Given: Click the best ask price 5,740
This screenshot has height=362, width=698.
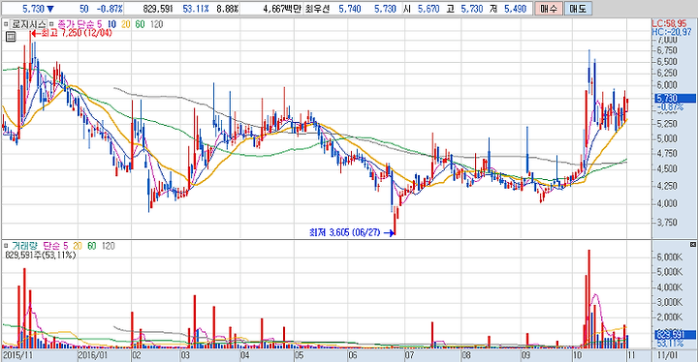Looking at the screenshot, I should tap(349, 9).
